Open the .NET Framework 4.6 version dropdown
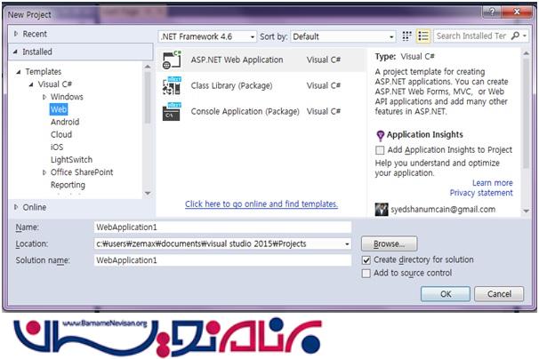 tap(253, 36)
